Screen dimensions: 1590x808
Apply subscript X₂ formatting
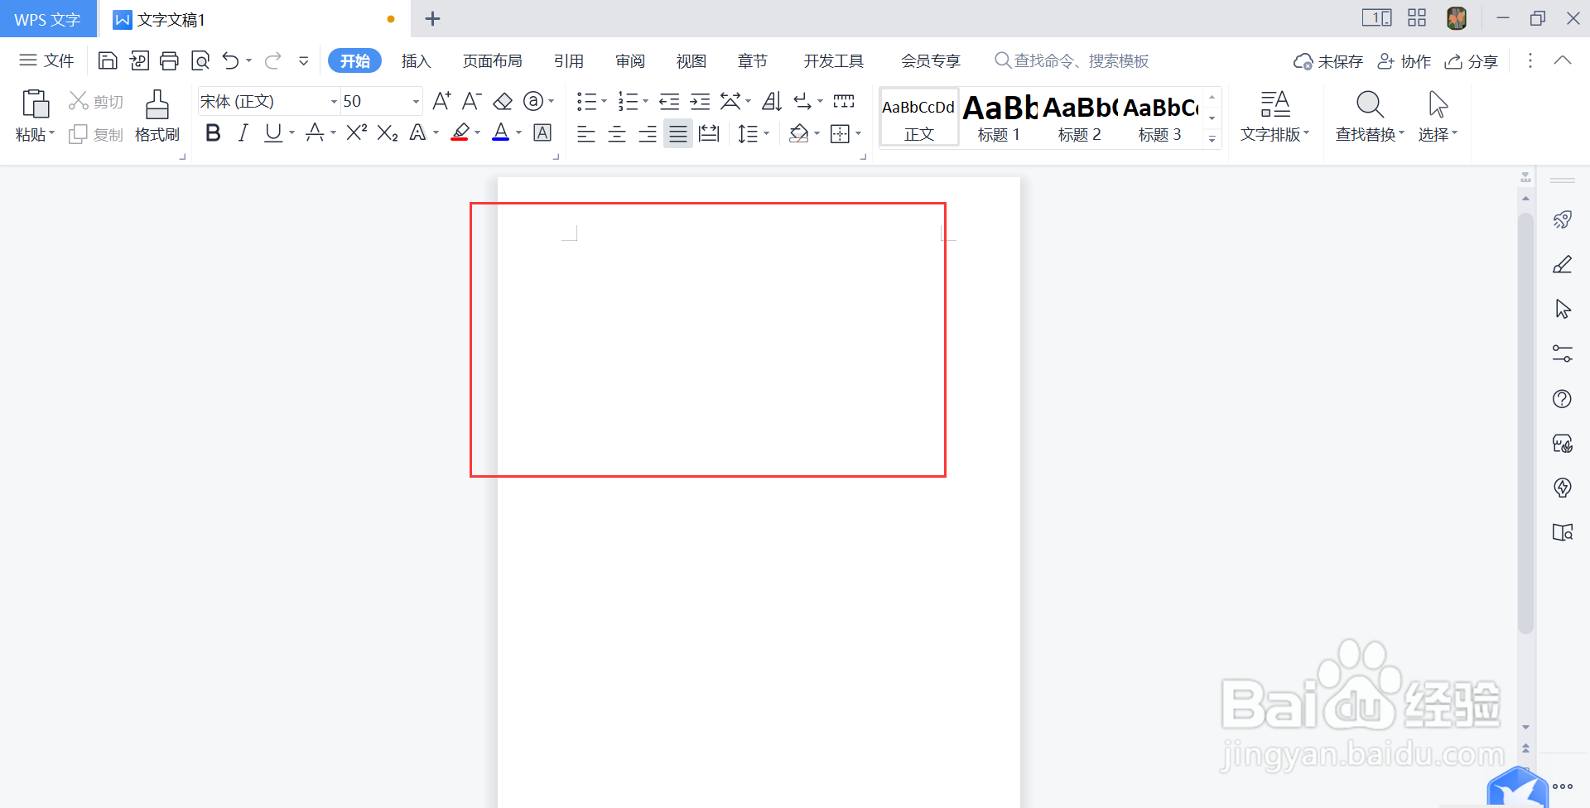point(388,132)
